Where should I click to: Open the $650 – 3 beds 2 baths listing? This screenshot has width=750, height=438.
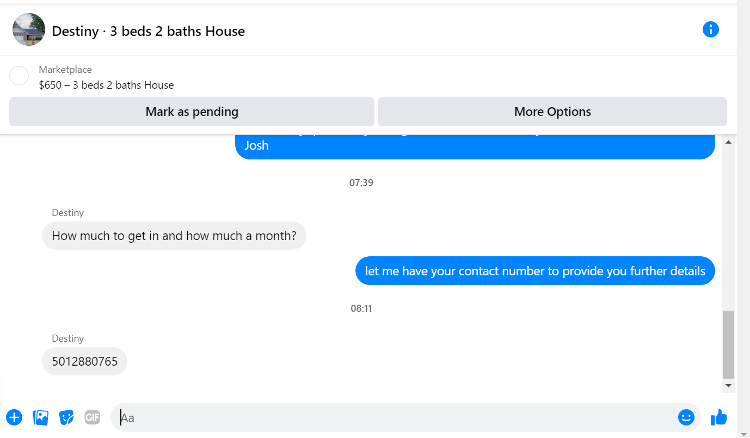click(x=107, y=85)
